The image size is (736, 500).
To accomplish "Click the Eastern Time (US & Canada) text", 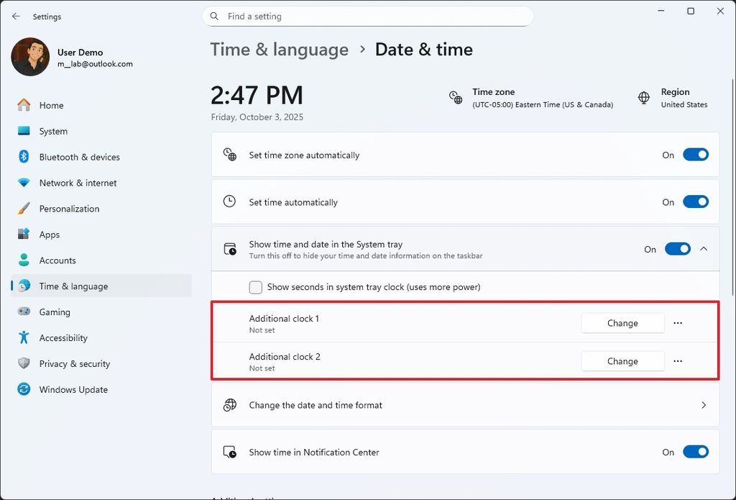I will click(x=543, y=105).
